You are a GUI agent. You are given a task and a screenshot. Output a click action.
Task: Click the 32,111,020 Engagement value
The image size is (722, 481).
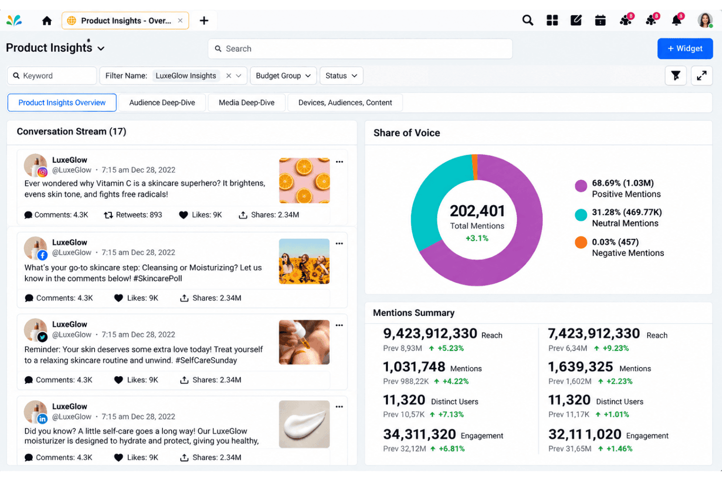[584, 434]
